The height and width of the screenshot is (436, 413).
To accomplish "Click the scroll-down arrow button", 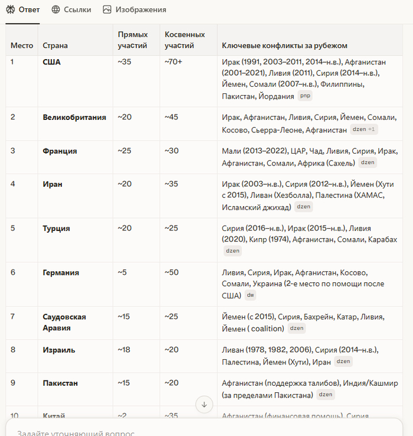I will (204, 405).
